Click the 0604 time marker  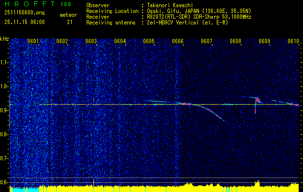[120, 41]
